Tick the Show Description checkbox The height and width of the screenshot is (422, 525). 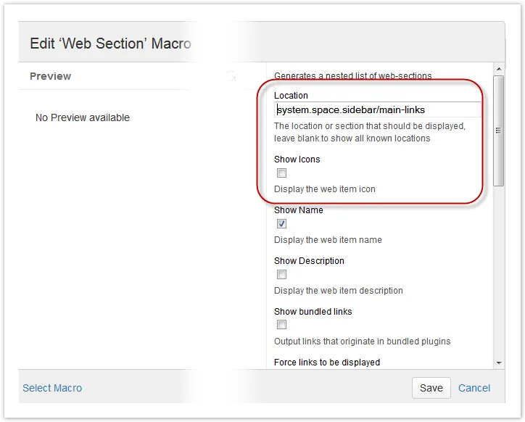pyautogui.click(x=281, y=275)
